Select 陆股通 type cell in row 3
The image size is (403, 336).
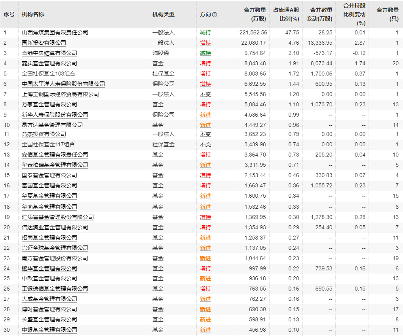click(x=161, y=53)
